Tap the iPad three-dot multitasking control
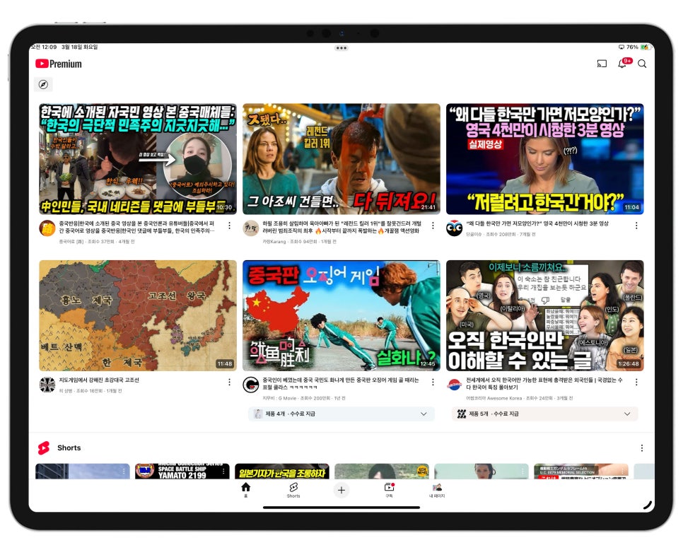This screenshot has height=555, width=683. pos(341,48)
